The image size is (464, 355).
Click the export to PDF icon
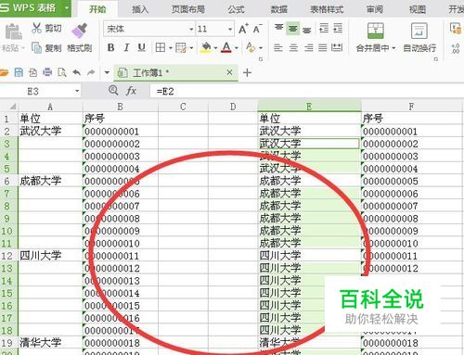33,72
